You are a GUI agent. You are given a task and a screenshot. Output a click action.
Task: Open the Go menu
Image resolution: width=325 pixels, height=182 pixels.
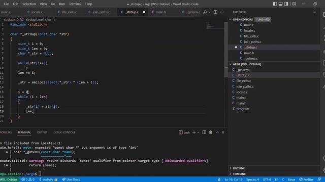pos(53,4)
